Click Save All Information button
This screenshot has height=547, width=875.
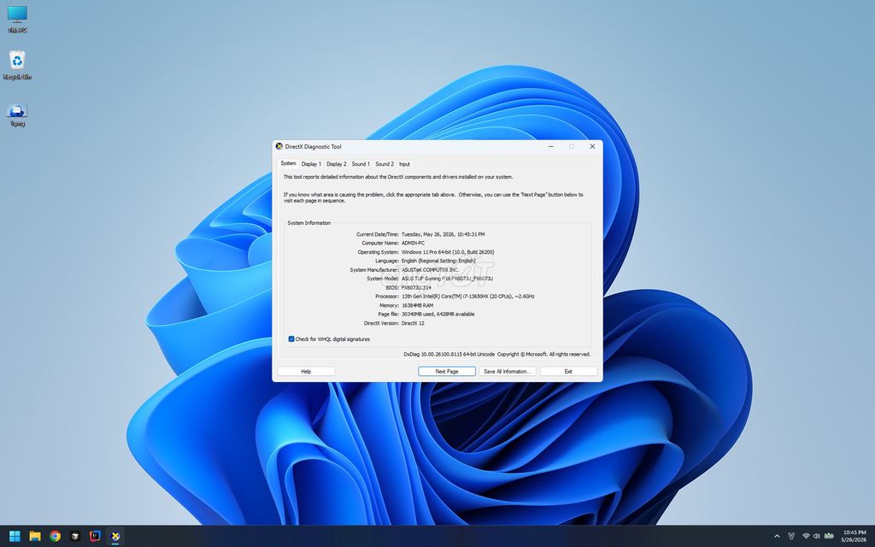tap(508, 371)
